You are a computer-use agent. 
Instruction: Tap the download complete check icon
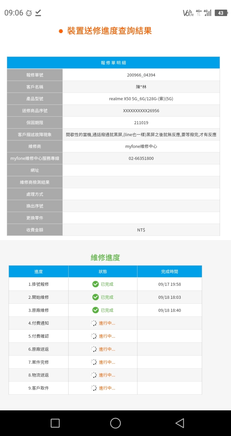(x=38, y=13)
